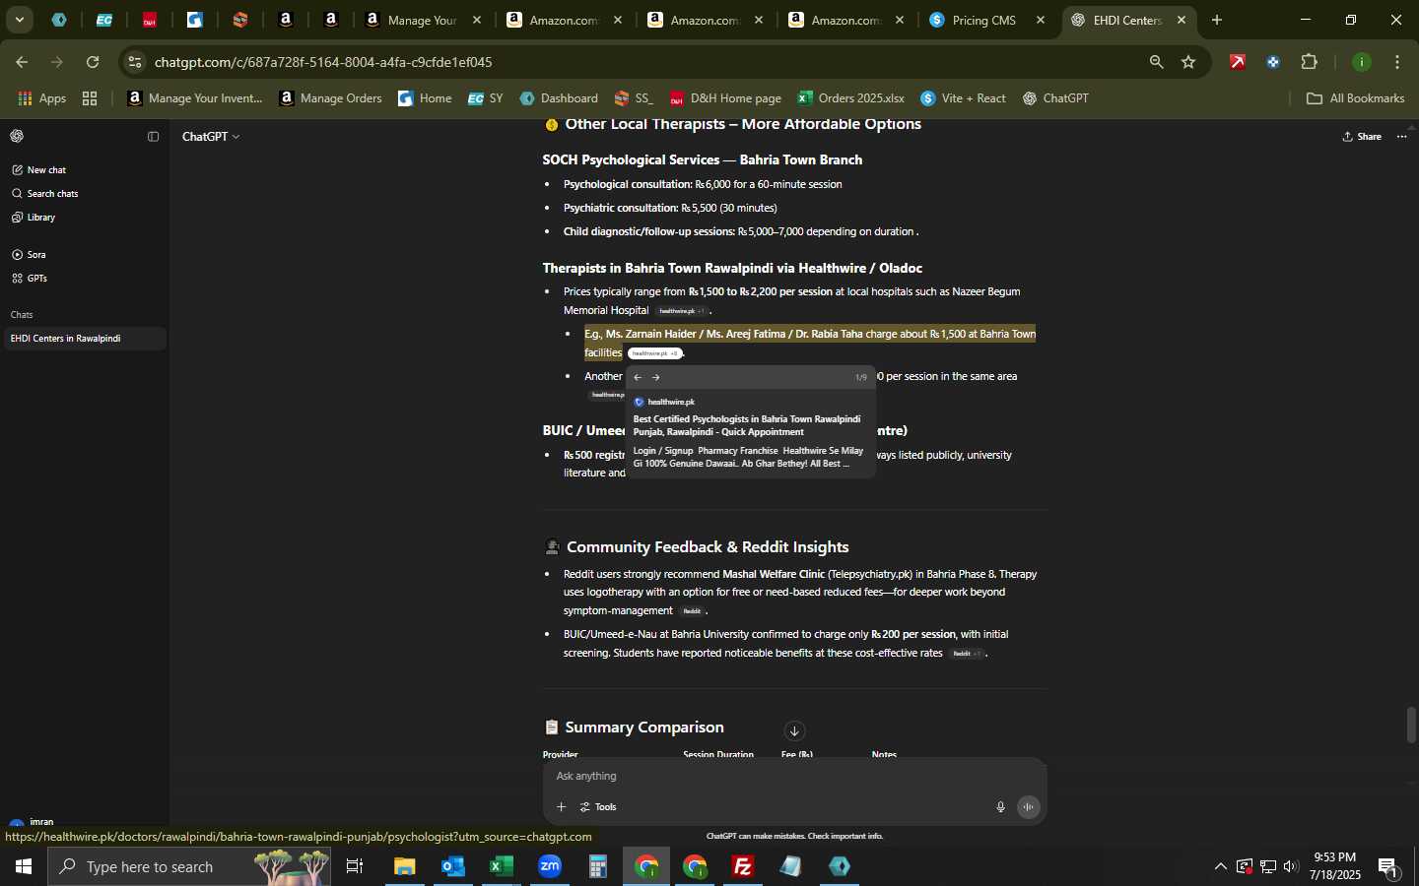Viewport: 1419px width, 886px height.
Task: Click the healthwire.pk +1 citation after Memorial Hospital
Action: 682,311
